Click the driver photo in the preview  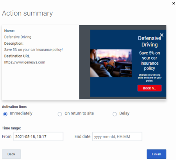click(111, 63)
